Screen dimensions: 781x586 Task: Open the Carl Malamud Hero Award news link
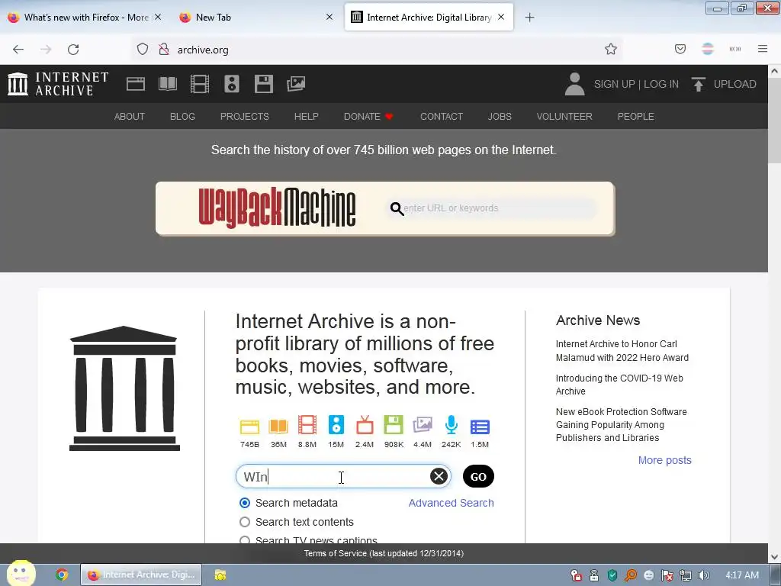(x=622, y=351)
